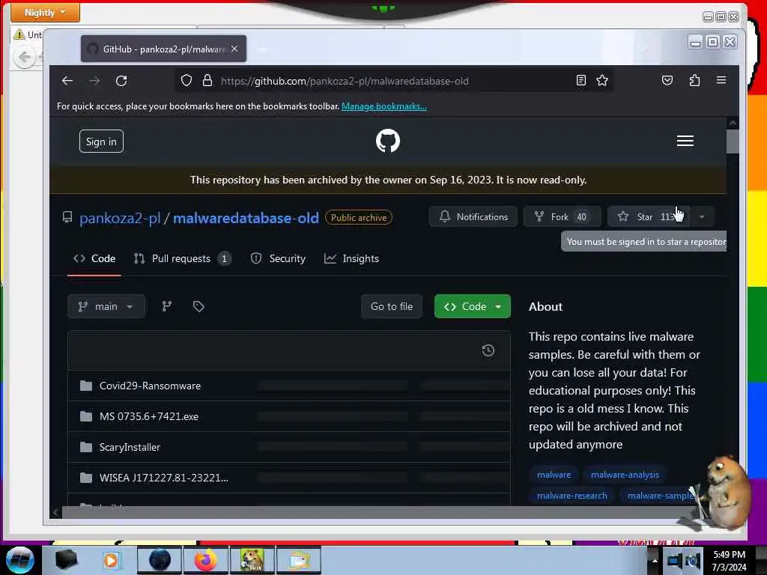The height and width of the screenshot is (575, 767).
Task: Click the padlock site security icon
Action: [x=207, y=81]
